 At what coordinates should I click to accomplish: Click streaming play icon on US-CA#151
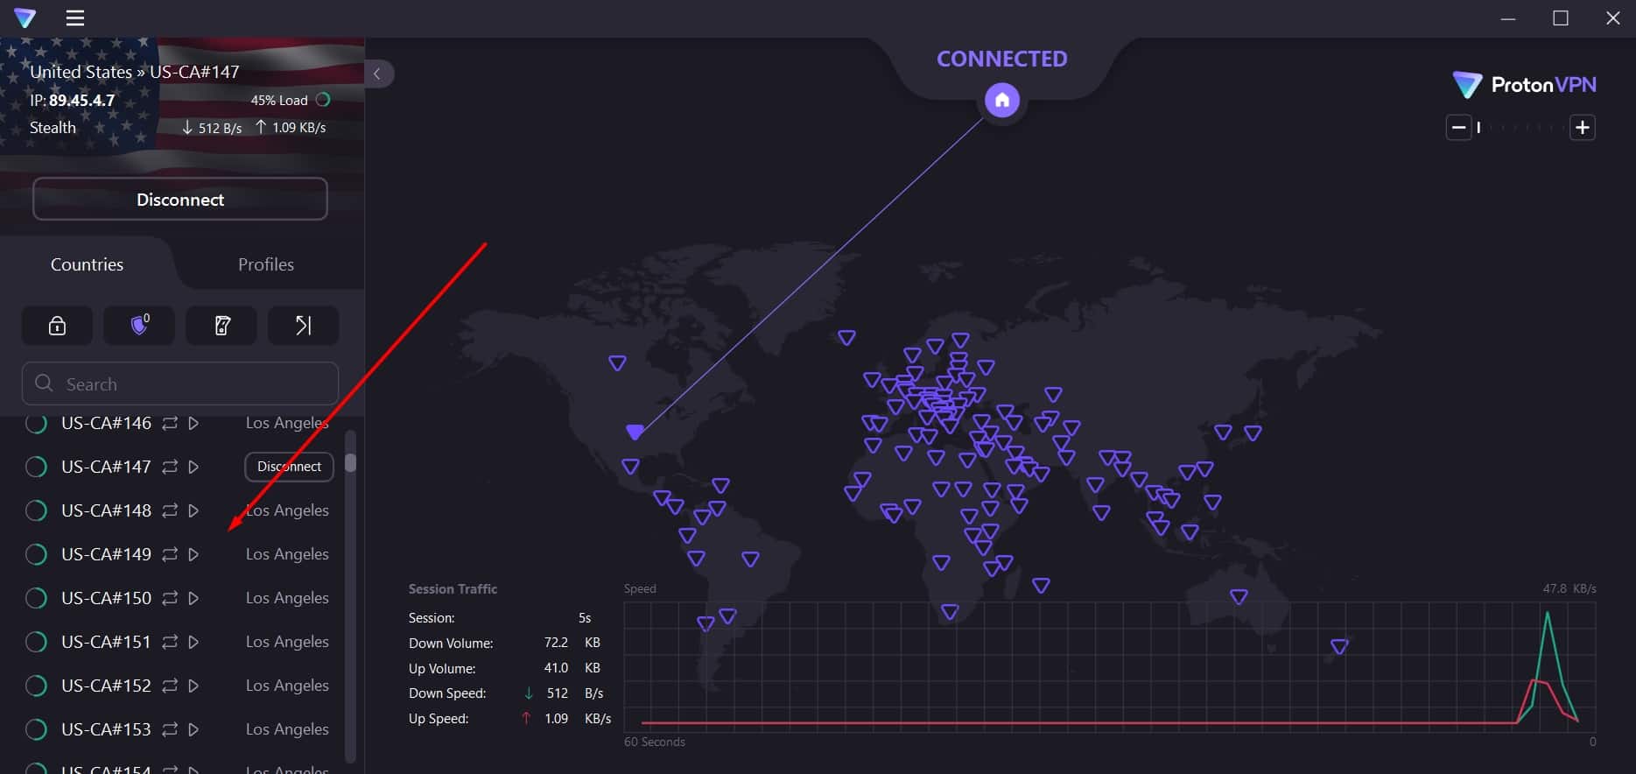click(x=193, y=642)
